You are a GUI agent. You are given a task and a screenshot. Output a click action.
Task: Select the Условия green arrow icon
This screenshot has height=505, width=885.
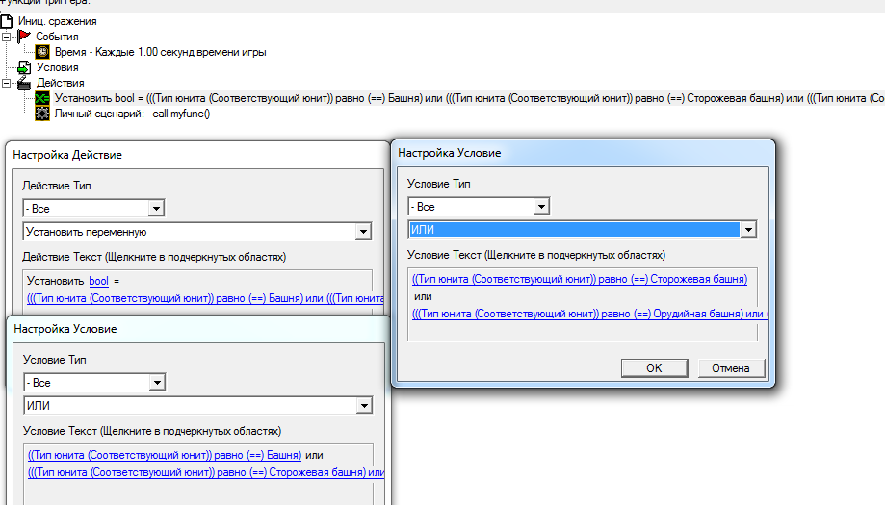[x=24, y=67]
